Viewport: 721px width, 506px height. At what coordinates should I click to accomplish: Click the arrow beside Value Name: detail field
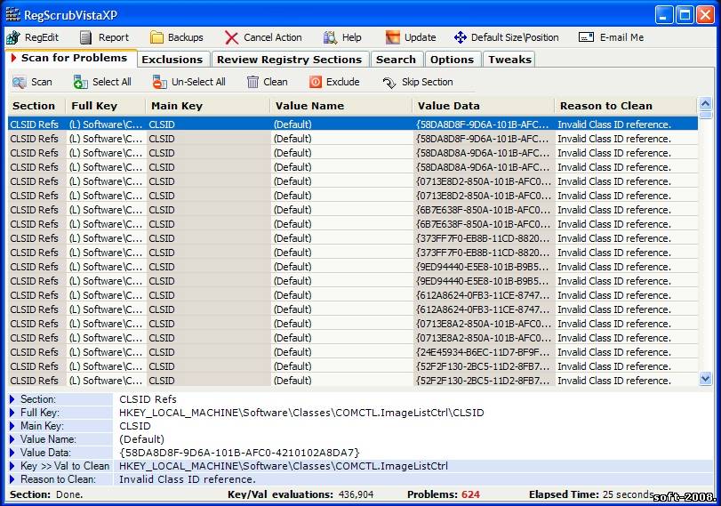12,439
